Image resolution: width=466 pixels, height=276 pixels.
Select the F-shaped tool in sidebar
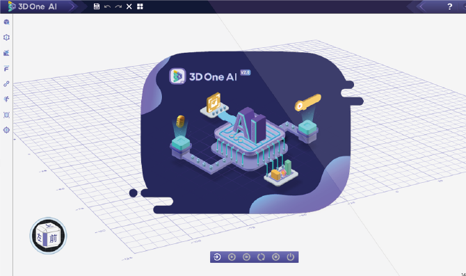pyautogui.click(x=6, y=69)
